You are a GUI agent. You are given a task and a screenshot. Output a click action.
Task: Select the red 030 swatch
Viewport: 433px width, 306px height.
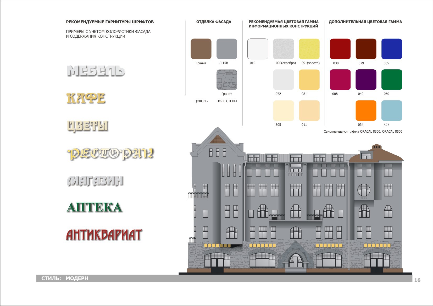(x=340, y=49)
